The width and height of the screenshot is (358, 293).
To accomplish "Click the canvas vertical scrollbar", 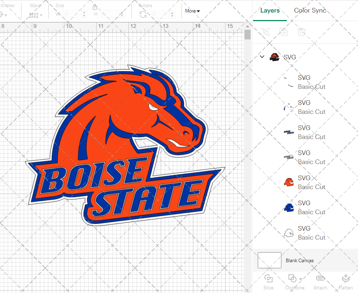I will tap(247, 34).
